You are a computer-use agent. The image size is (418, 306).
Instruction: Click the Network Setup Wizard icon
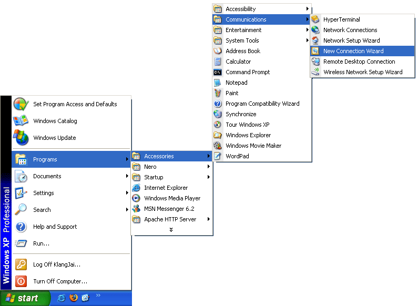pyautogui.click(x=315, y=40)
